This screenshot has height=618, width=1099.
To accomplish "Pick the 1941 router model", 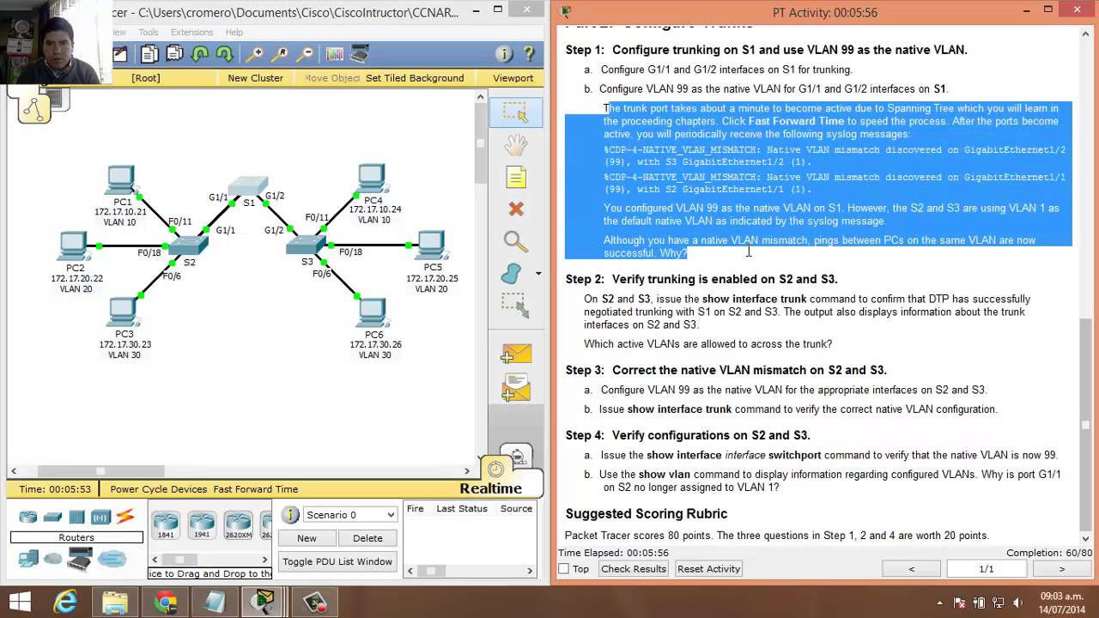I will 202,524.
